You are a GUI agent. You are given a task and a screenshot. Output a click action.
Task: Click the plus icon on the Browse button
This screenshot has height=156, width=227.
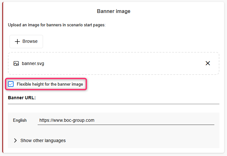pyautogui.click(x=17, y=42)
